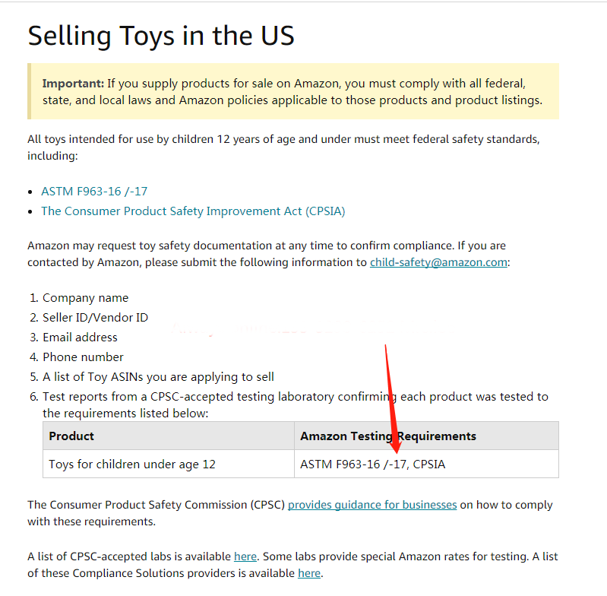Open the CPSC-accepted labs here link
The image size is (607, 596).
[245, 556]
